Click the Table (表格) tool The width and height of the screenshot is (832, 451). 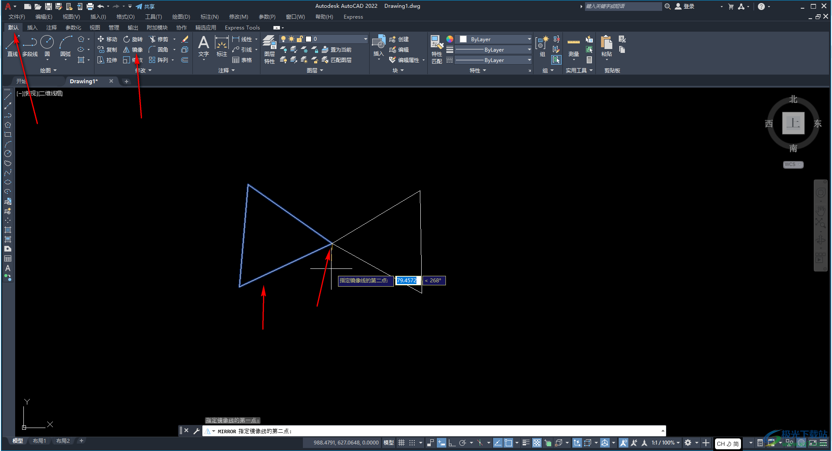[x=242, y=60]
